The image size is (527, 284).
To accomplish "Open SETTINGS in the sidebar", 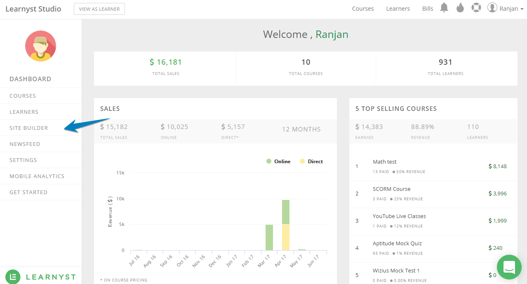I will point(23,160).
